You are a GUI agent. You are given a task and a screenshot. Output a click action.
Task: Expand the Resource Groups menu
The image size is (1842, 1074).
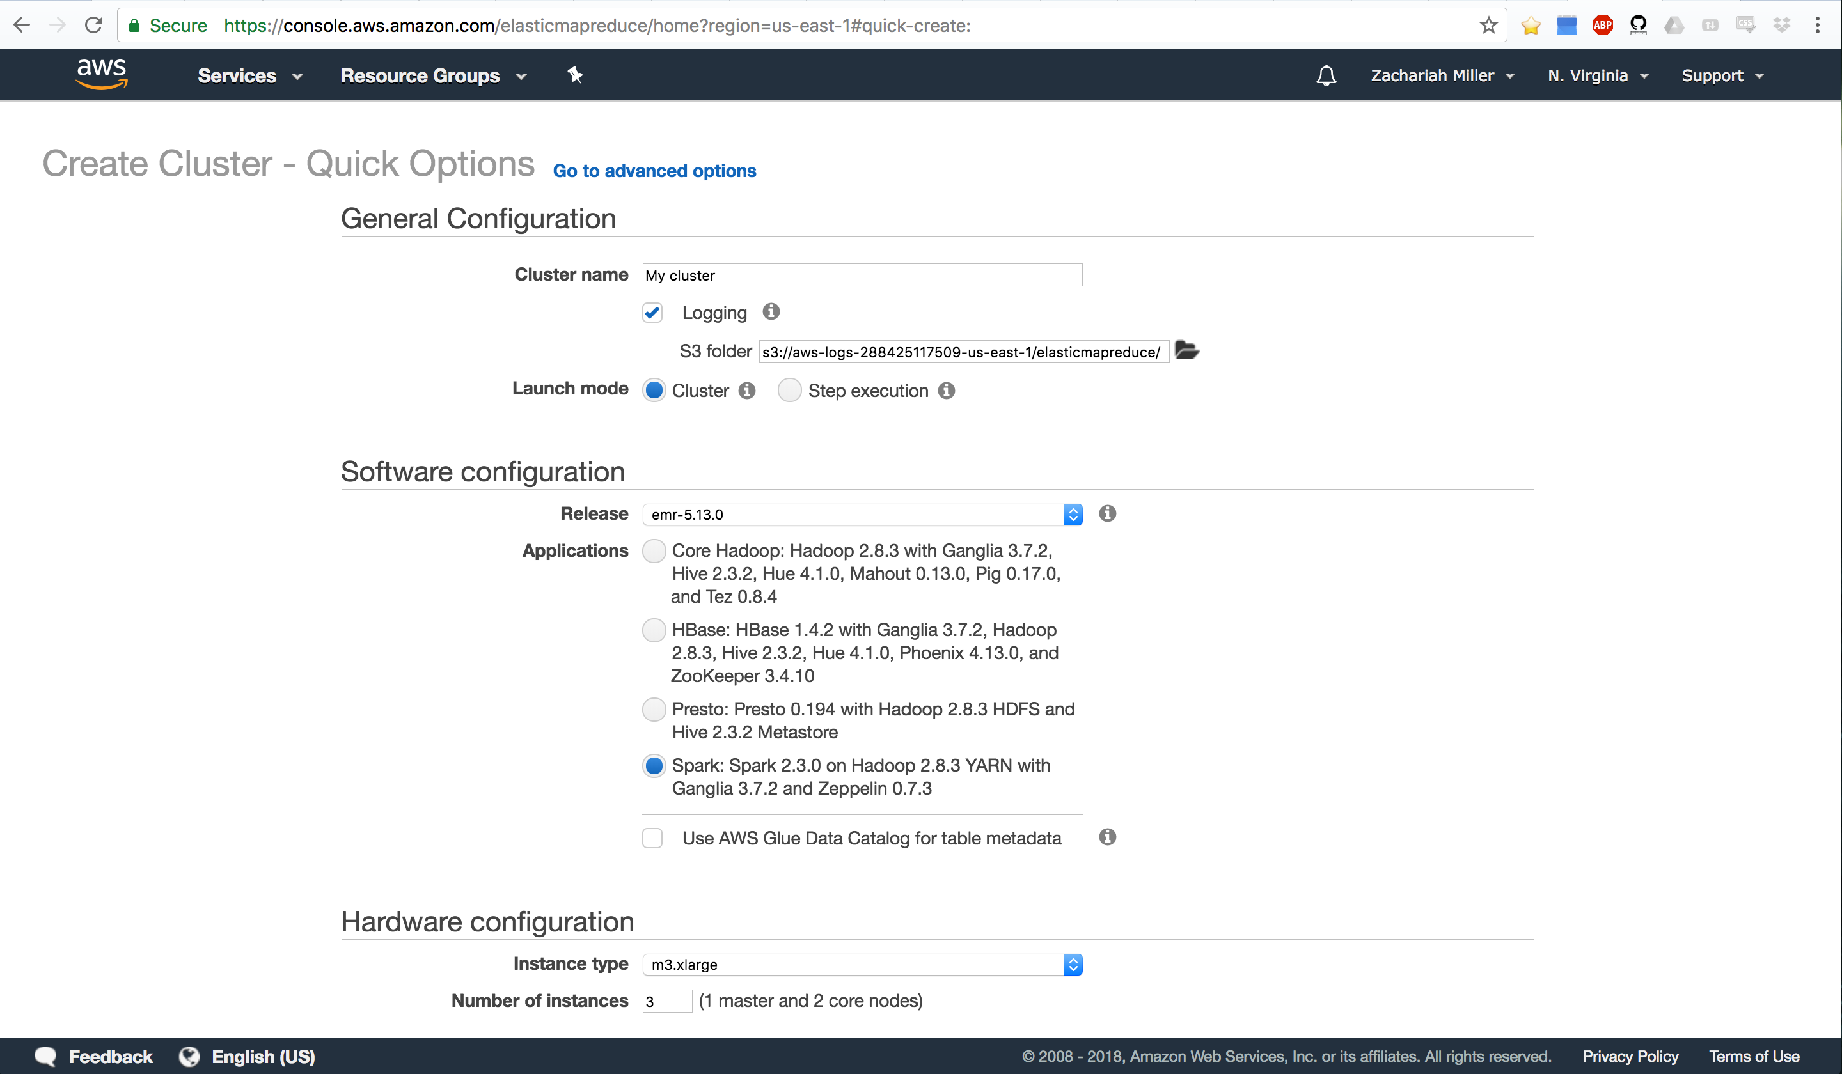(434, 75)
